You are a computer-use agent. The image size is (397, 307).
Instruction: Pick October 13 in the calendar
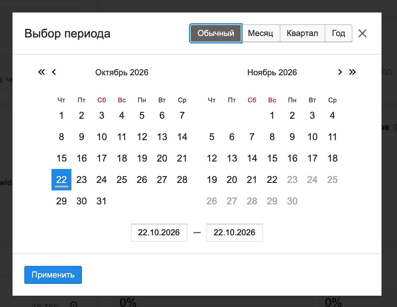tap(162, 137)
